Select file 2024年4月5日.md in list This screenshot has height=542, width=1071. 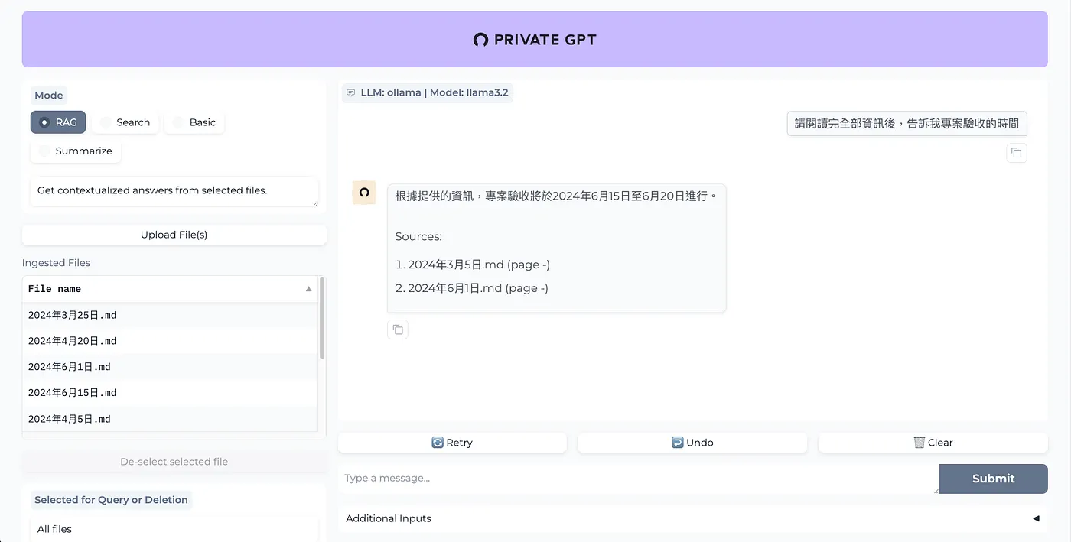coord(170,419)
